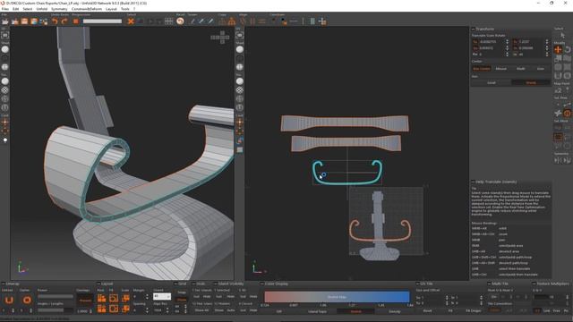
Task: Set transform axis to World
Action: [x=531, y=83]
